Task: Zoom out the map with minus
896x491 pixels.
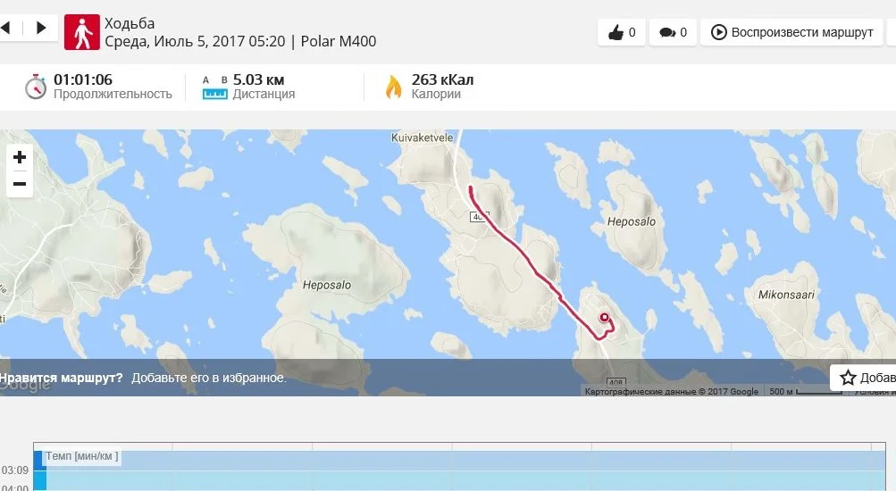Action: click(x=20, y=184)
